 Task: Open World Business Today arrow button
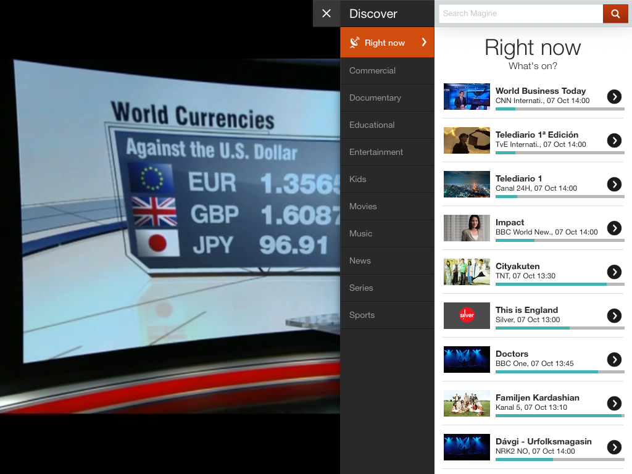[614, 97]
